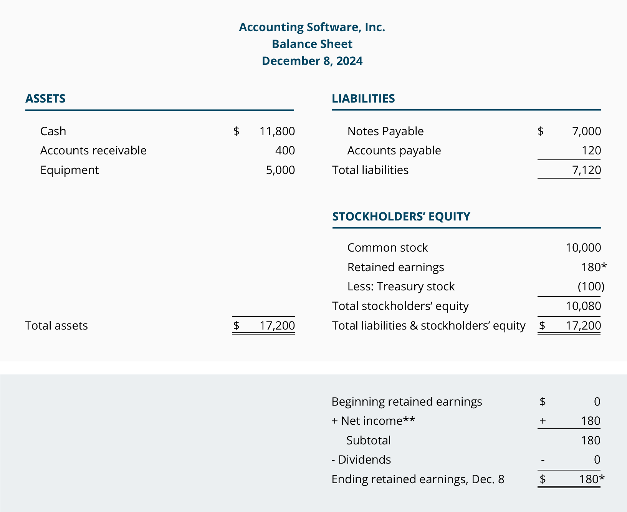Select the Accounts receivable label
Viewport: 627px width, 512px height.
(x=93, y=151)
